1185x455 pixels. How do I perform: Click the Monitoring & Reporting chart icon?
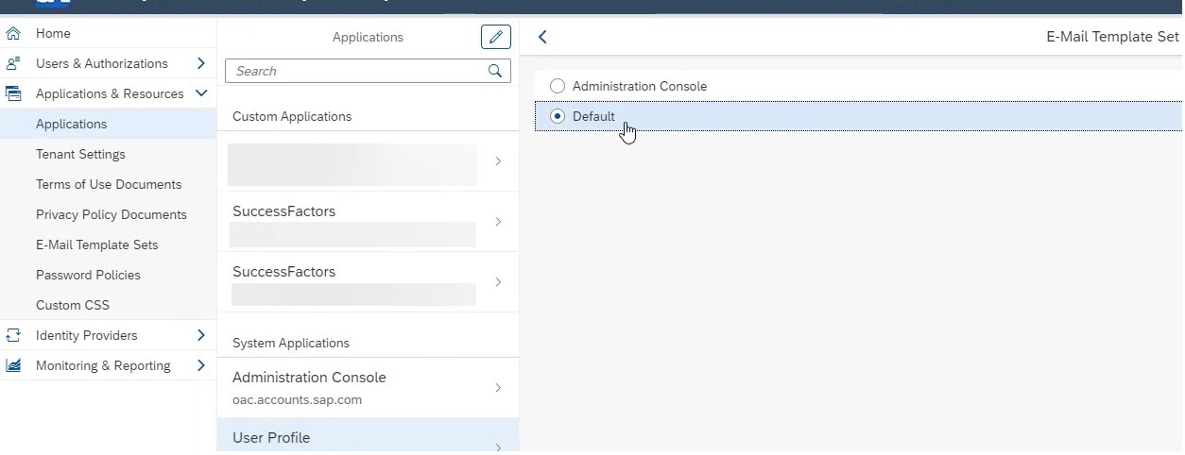click(13, 365)
